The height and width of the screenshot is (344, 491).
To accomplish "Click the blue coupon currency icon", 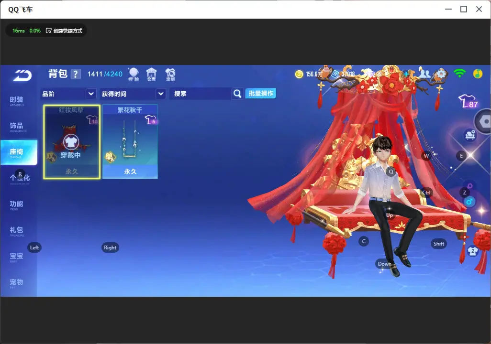I will tap(335, 74).
